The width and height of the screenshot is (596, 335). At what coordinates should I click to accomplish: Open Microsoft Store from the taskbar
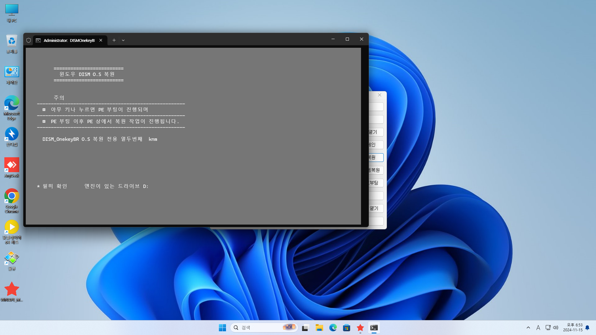[347, 328]
